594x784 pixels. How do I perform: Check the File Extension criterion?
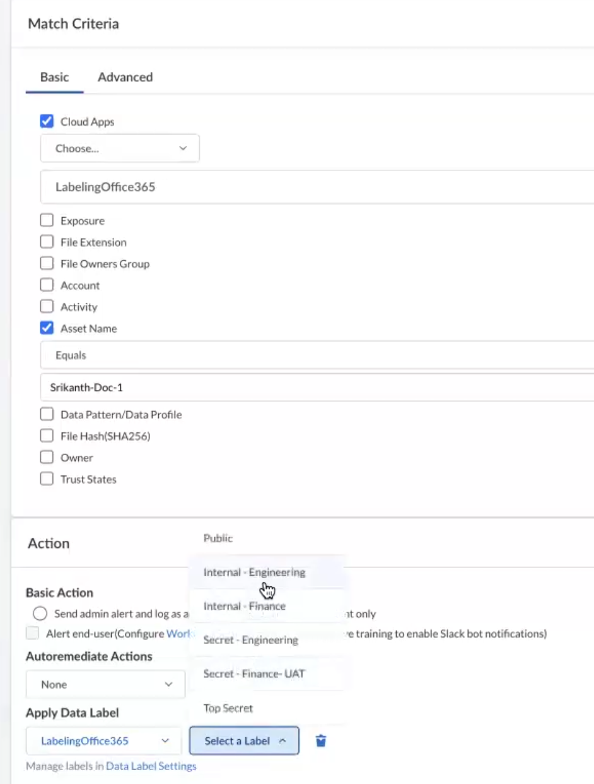tap(47, 242)
